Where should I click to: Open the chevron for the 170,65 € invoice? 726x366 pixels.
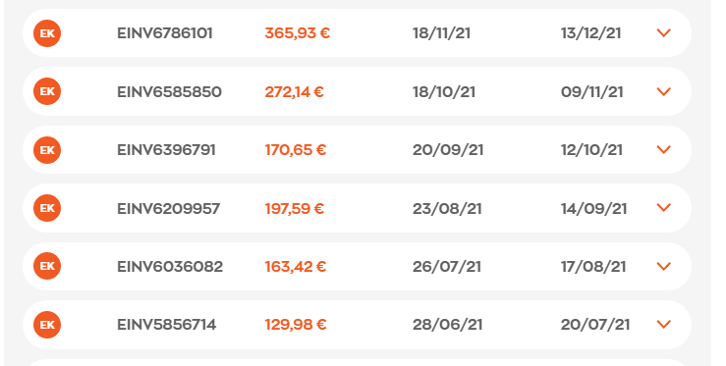[x=664, y=149]
